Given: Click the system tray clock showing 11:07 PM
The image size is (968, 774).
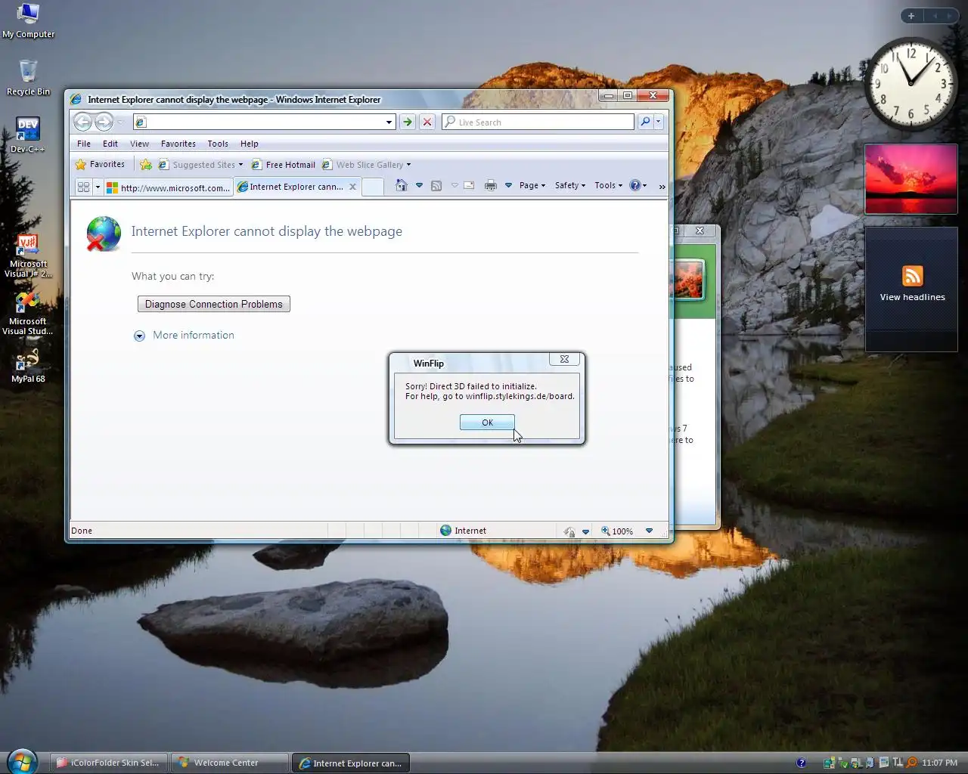Looking at the screenshot, I should 940,763.
